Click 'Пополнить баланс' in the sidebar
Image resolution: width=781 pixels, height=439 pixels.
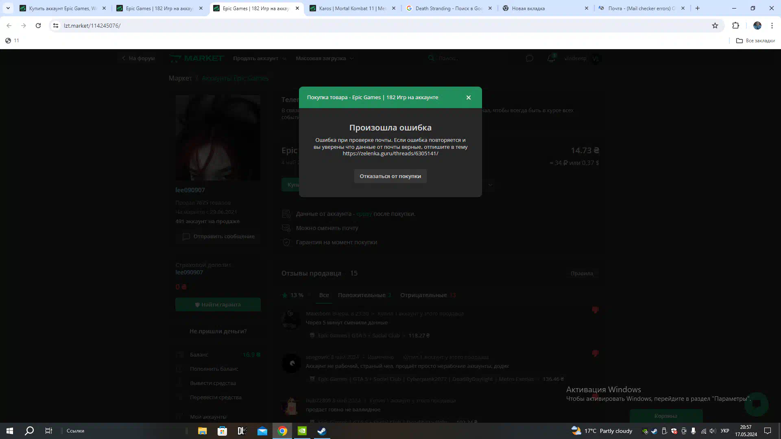pyautogui.click(x=214, y=369)
